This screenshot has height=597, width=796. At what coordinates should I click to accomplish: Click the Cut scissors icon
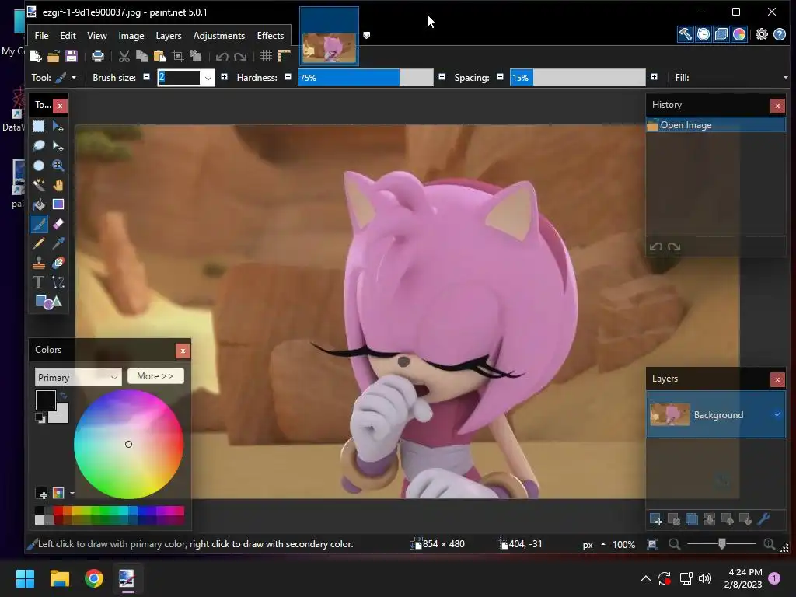coord(124,56)
